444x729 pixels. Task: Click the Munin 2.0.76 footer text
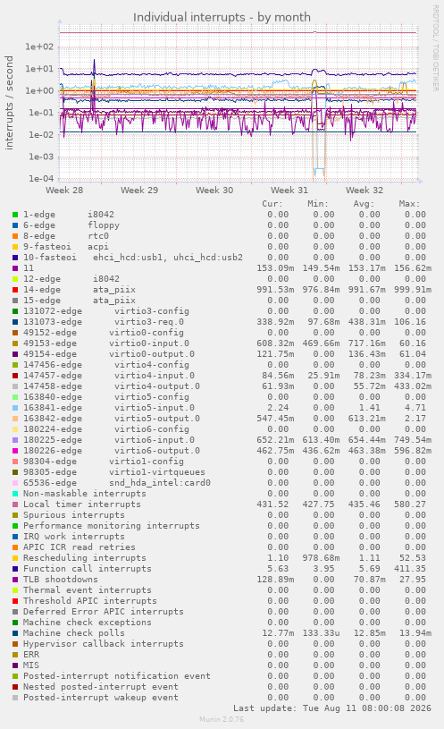tap(222, 719)
